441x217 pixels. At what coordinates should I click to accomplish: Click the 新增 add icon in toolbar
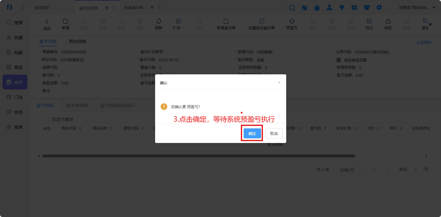click(x=65, y=21)
